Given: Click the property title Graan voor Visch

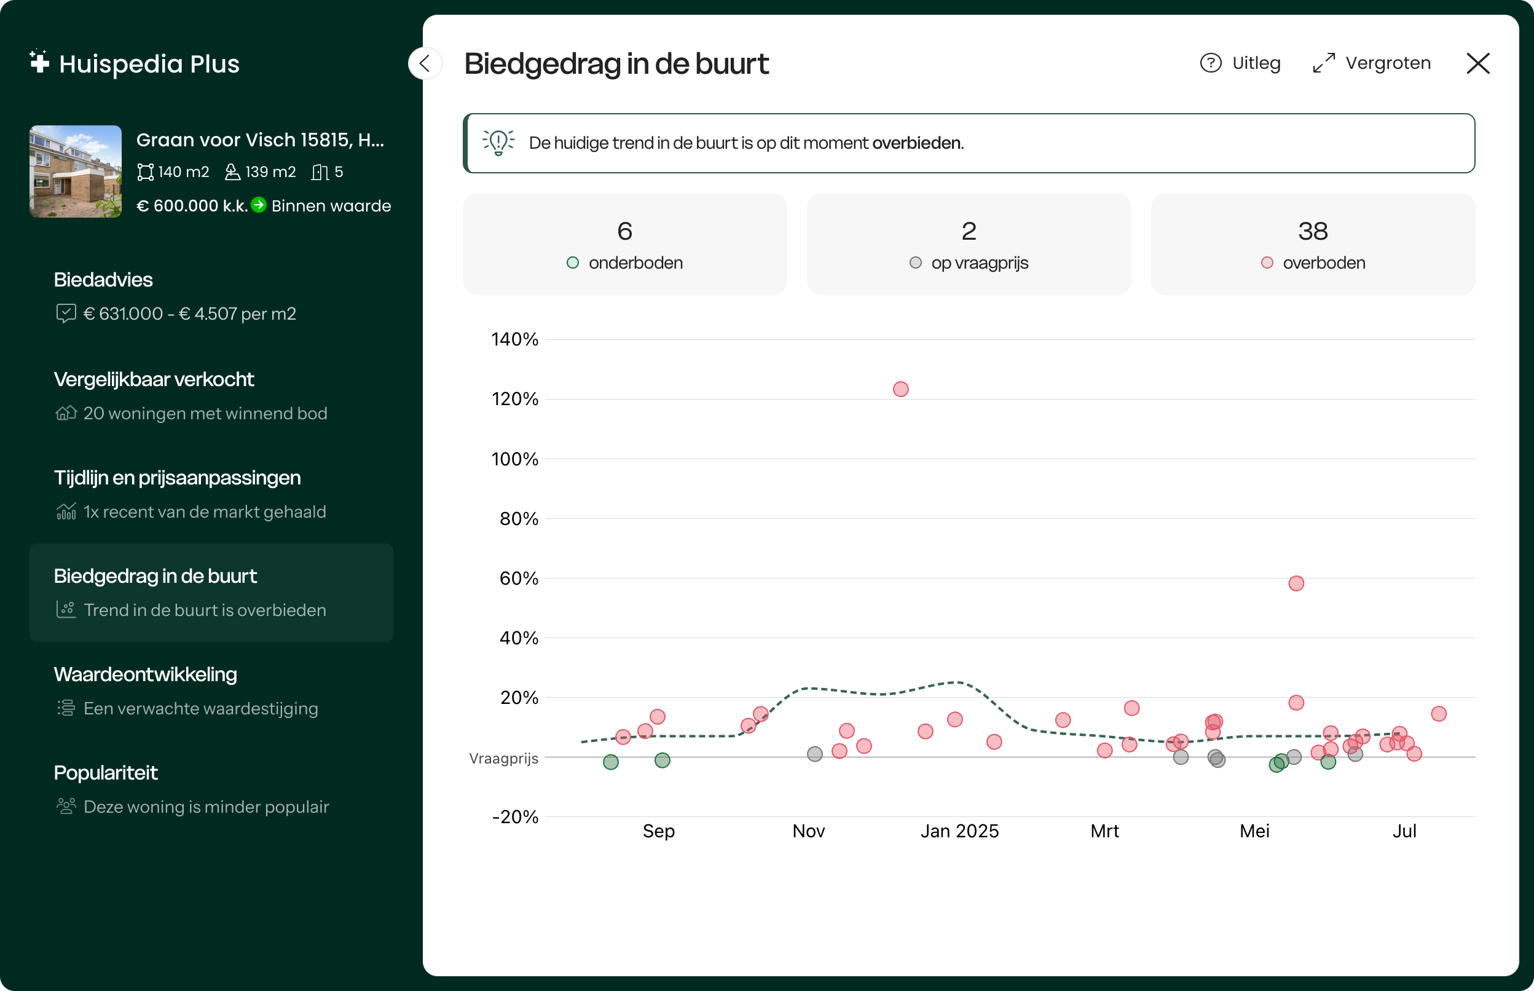Looking at the screenshot, I should coord(260,140).
